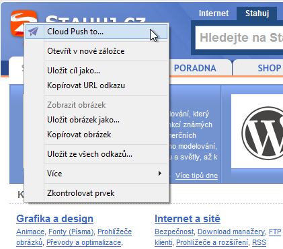Open 'Převody a optimalizace' link

(83, 242)
